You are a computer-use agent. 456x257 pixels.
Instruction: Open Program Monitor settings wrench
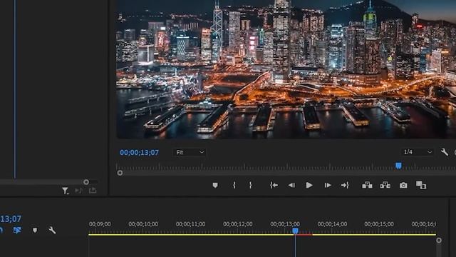tap(445, 152)
